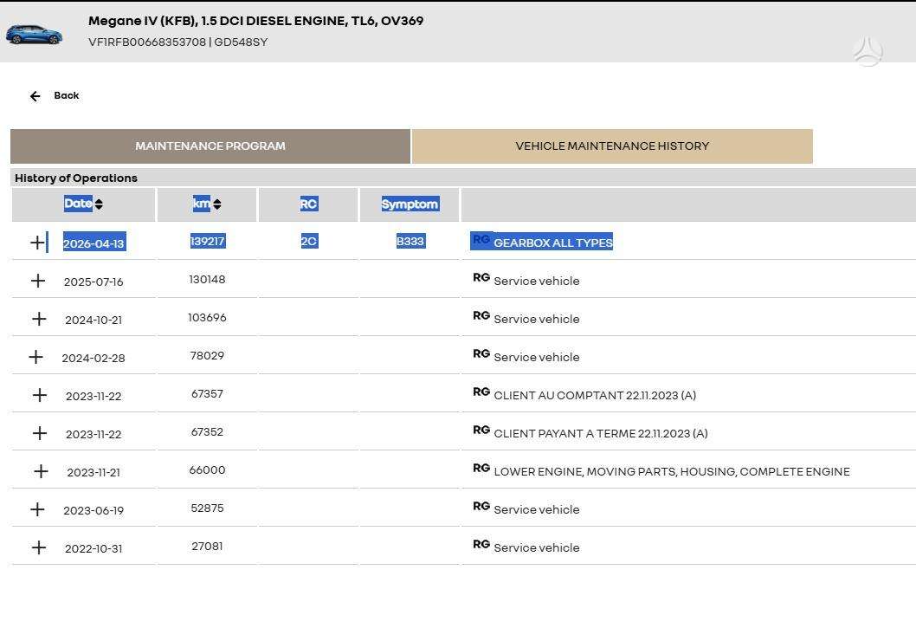Click the RC column header
Image resolution: width=916 pixels, height=641 pixels.
(x=308, y=204)
